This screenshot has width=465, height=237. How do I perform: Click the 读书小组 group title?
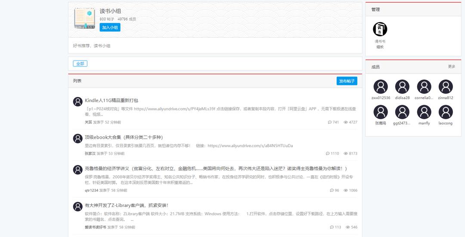[x=110, y=11]
